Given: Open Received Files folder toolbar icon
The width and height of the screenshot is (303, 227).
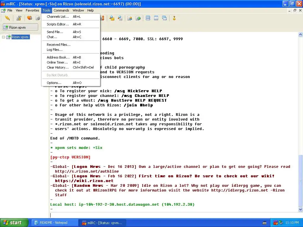Looking at the screenshot, I should pos(112,18).
